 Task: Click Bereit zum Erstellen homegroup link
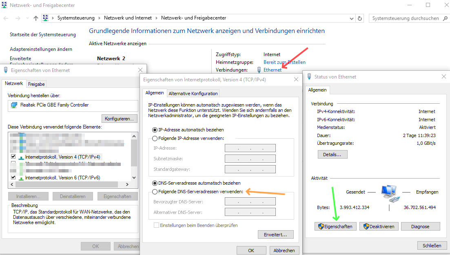284,62
